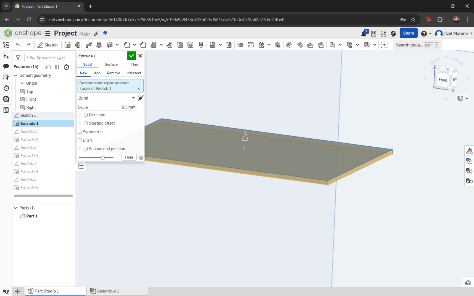Collapse the Default geometry tree

click(x=15, y=75)
